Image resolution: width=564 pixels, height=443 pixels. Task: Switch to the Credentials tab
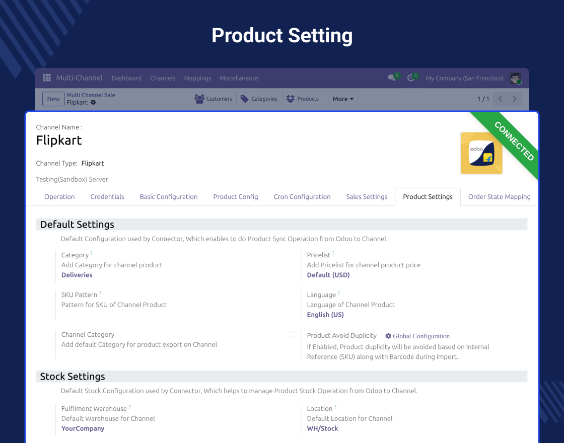click(x=107, y=197)
